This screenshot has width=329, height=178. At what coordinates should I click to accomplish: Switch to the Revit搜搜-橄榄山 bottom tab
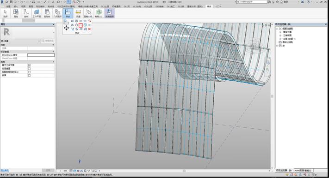point(304,171)
